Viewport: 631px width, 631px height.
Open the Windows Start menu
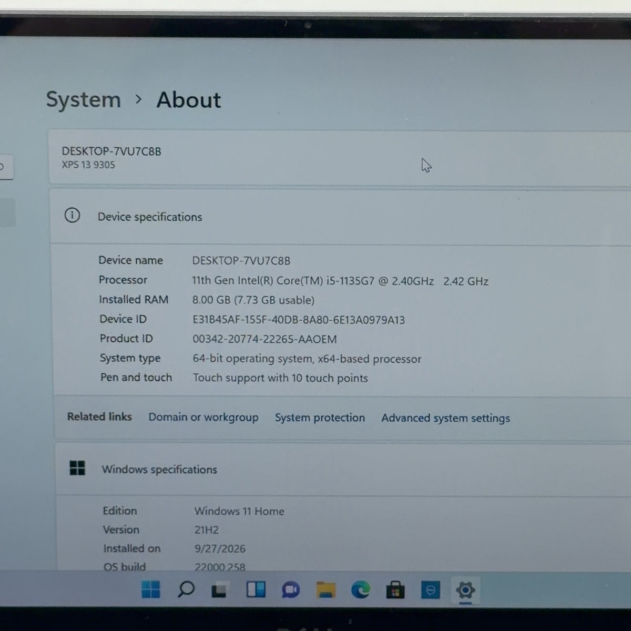click(x=151, y=589)
